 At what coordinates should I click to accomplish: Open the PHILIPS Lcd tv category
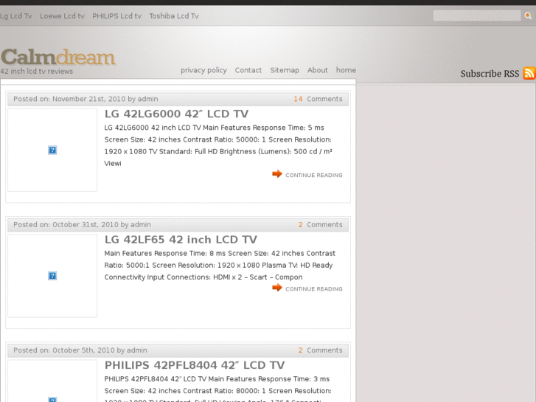[116, 16]
